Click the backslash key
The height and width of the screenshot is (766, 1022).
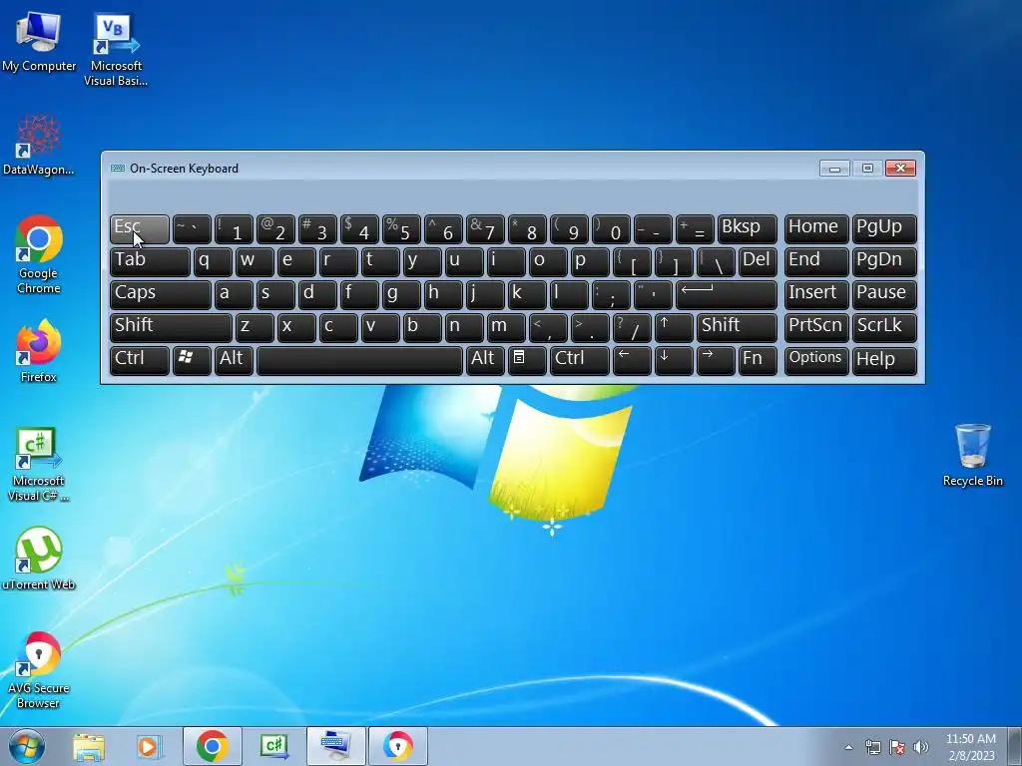tap(716, 262)
